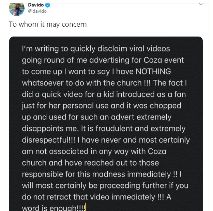Visit the @davido handle link
The height and width of the screenshot is (211, 213).
(37, 11)
